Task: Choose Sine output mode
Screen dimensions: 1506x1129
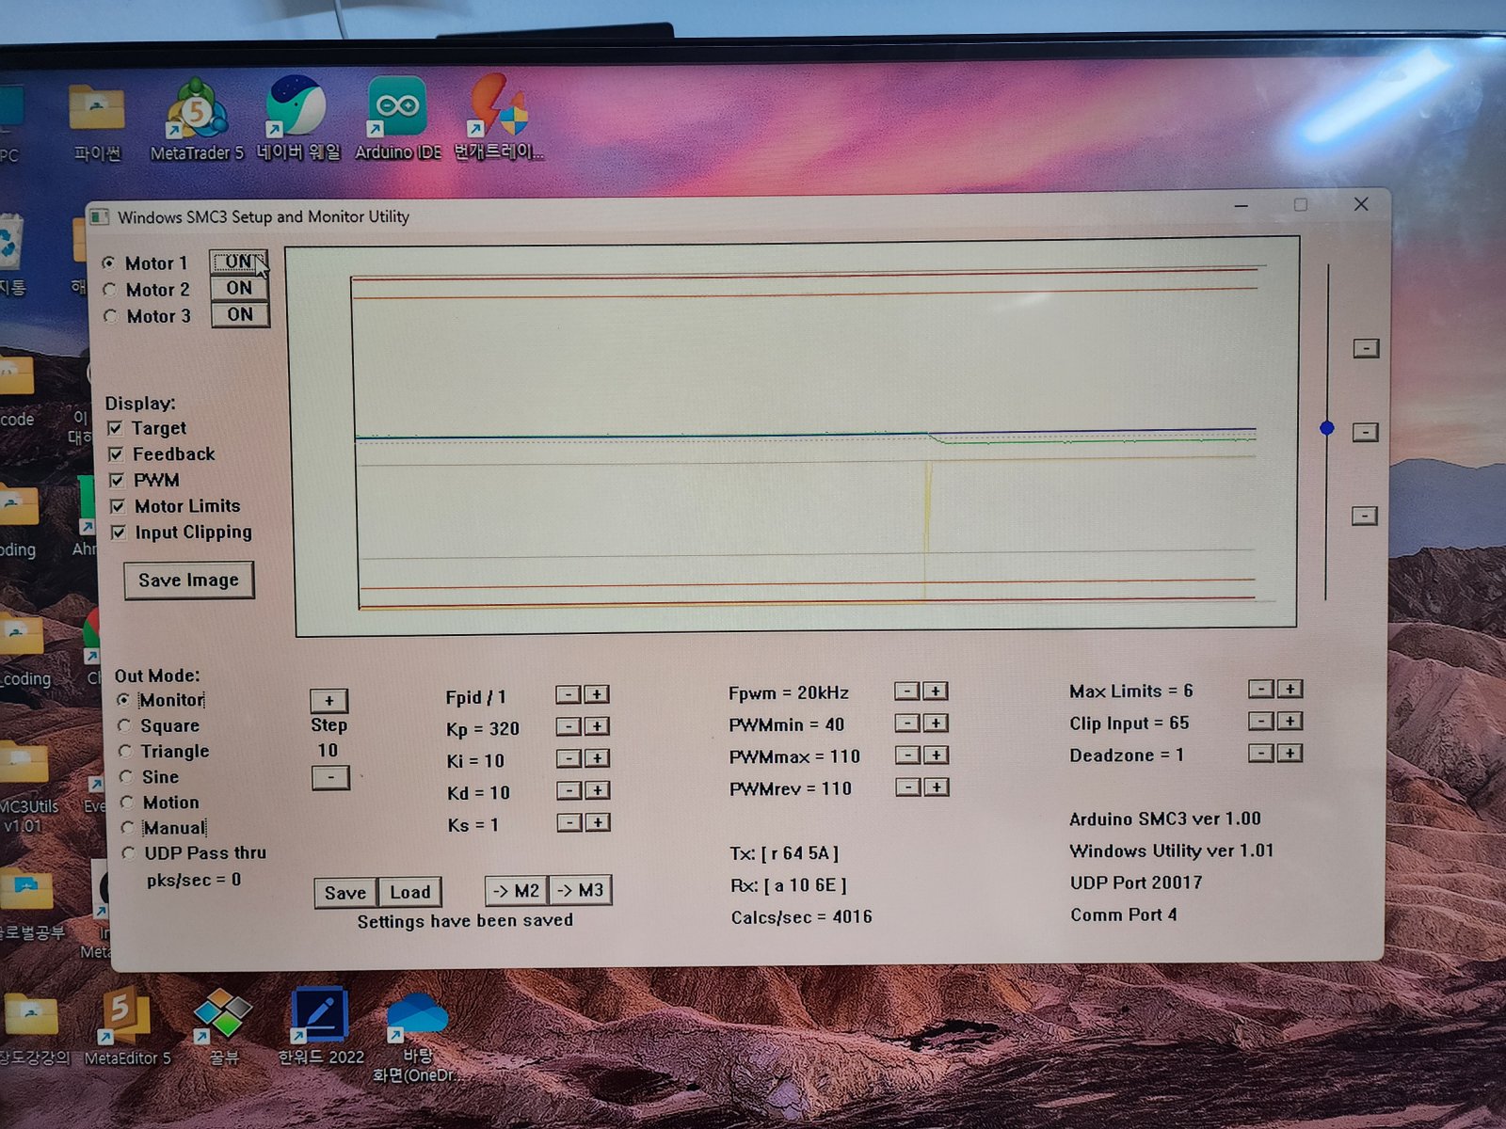Action: (x=126, y=777)
